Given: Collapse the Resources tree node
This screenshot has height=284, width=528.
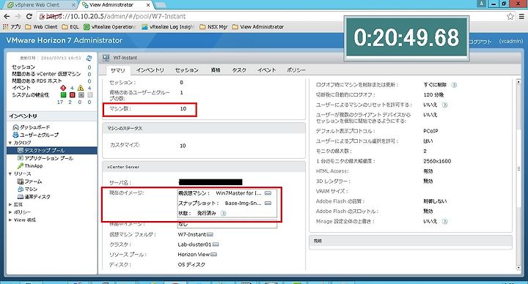Looking at the screenshot, I should pos(10,173).
